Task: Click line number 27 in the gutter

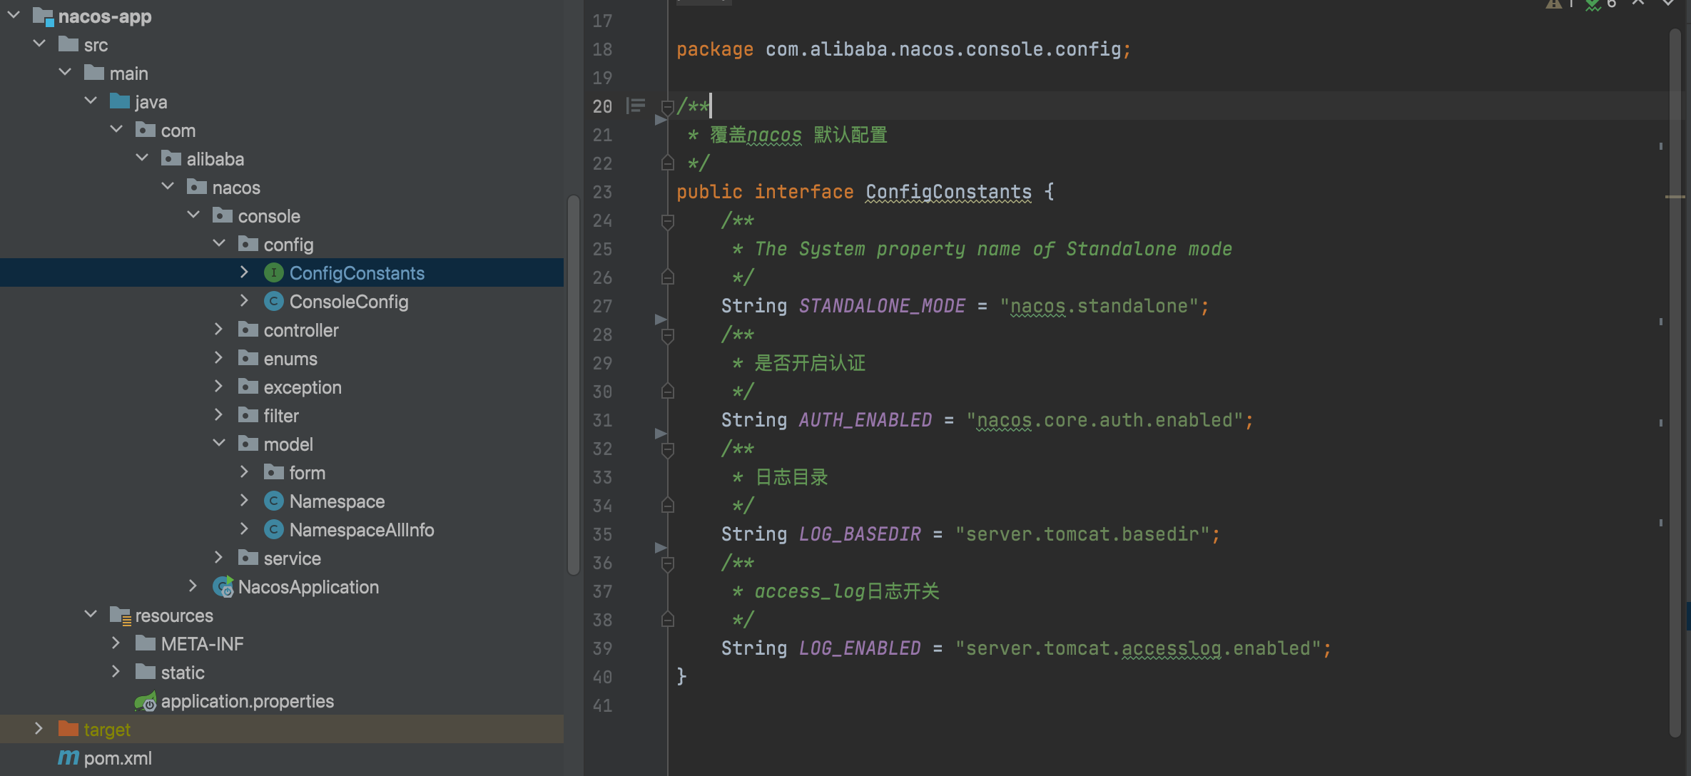Action: coord(602,306)
